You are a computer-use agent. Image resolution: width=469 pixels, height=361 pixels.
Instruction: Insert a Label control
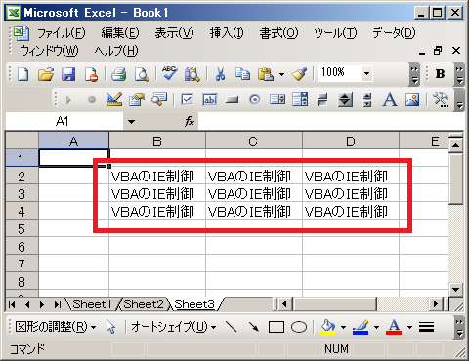[390, 100]
